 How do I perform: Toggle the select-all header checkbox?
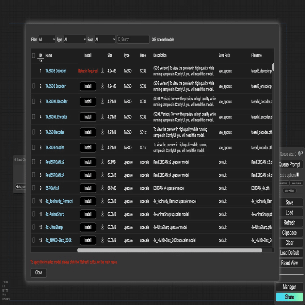pyautogui.click(x=33, y=56)
